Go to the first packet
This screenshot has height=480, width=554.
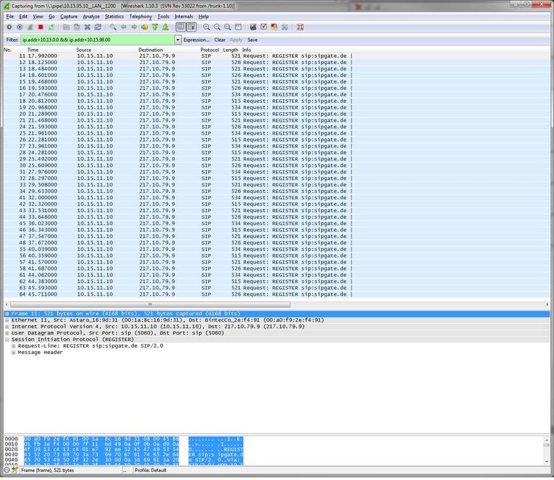tap(155, 27)
